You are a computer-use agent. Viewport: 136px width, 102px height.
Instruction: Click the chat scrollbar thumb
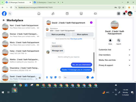tap(94, 62)
